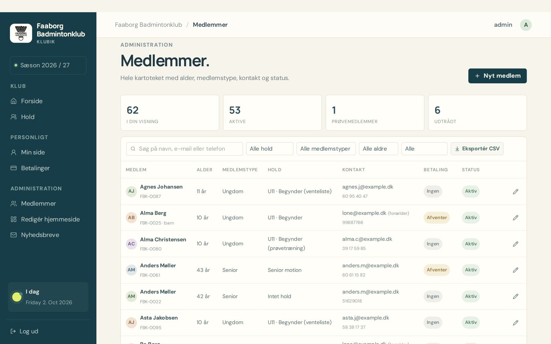Edit Anders Møller FBK-0061 pencil icon
Image resolution: width=551 pixels, height=344 pixels.
point(516,270)
